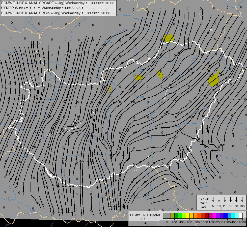This screenshot has height=227, width=247.
Task: Click the 2500 tick label on CAPE scale
Action: pyautogui.click(x=227, y=222)
